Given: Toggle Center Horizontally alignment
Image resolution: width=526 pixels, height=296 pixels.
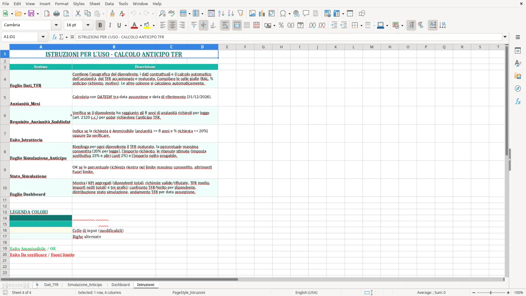Looking at the screenshot, I should click(x=172, y=25).
